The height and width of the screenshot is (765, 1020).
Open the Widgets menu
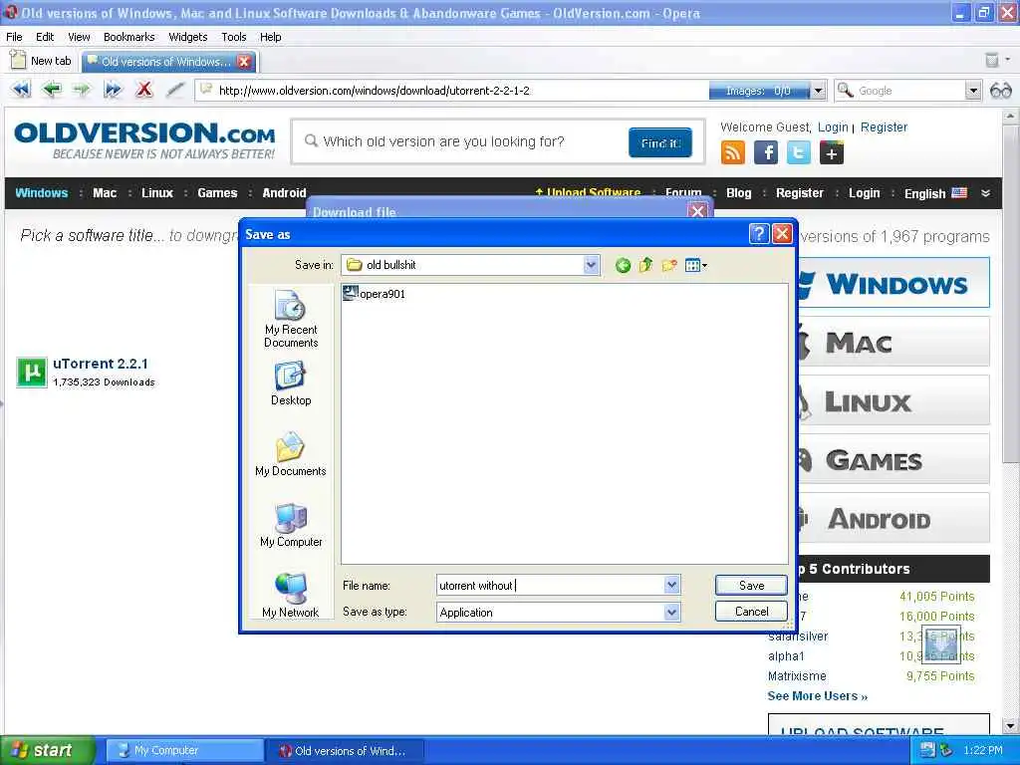click(x=188, y=37)
